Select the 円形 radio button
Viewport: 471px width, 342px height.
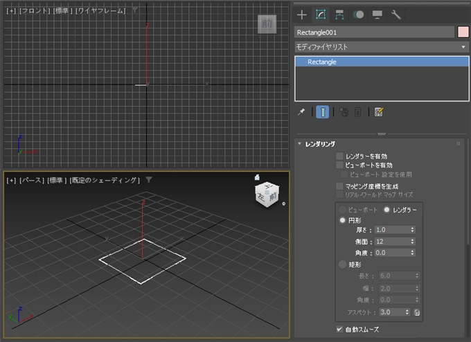coord(342,220)
